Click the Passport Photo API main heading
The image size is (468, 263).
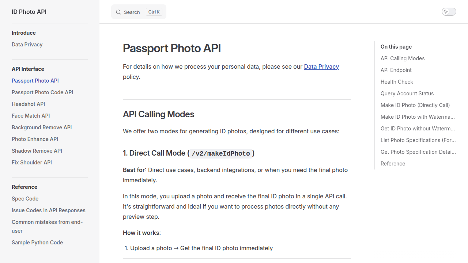point(172,48)
